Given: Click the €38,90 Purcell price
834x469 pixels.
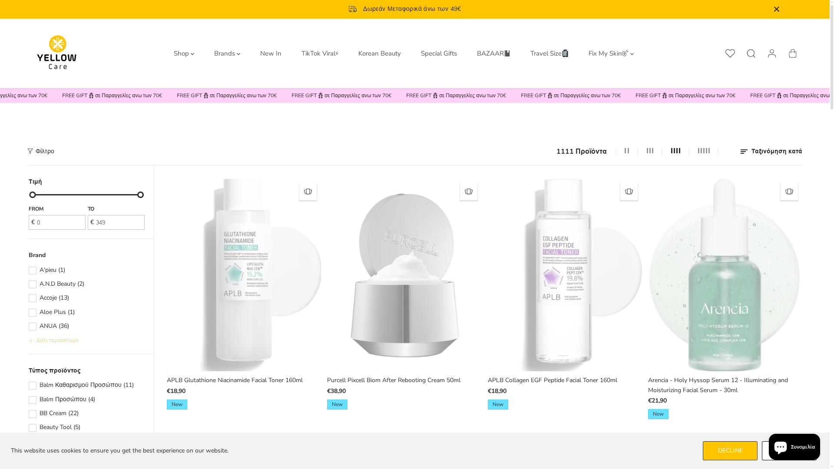Looking at the screenshot, I should pos(336,391).
